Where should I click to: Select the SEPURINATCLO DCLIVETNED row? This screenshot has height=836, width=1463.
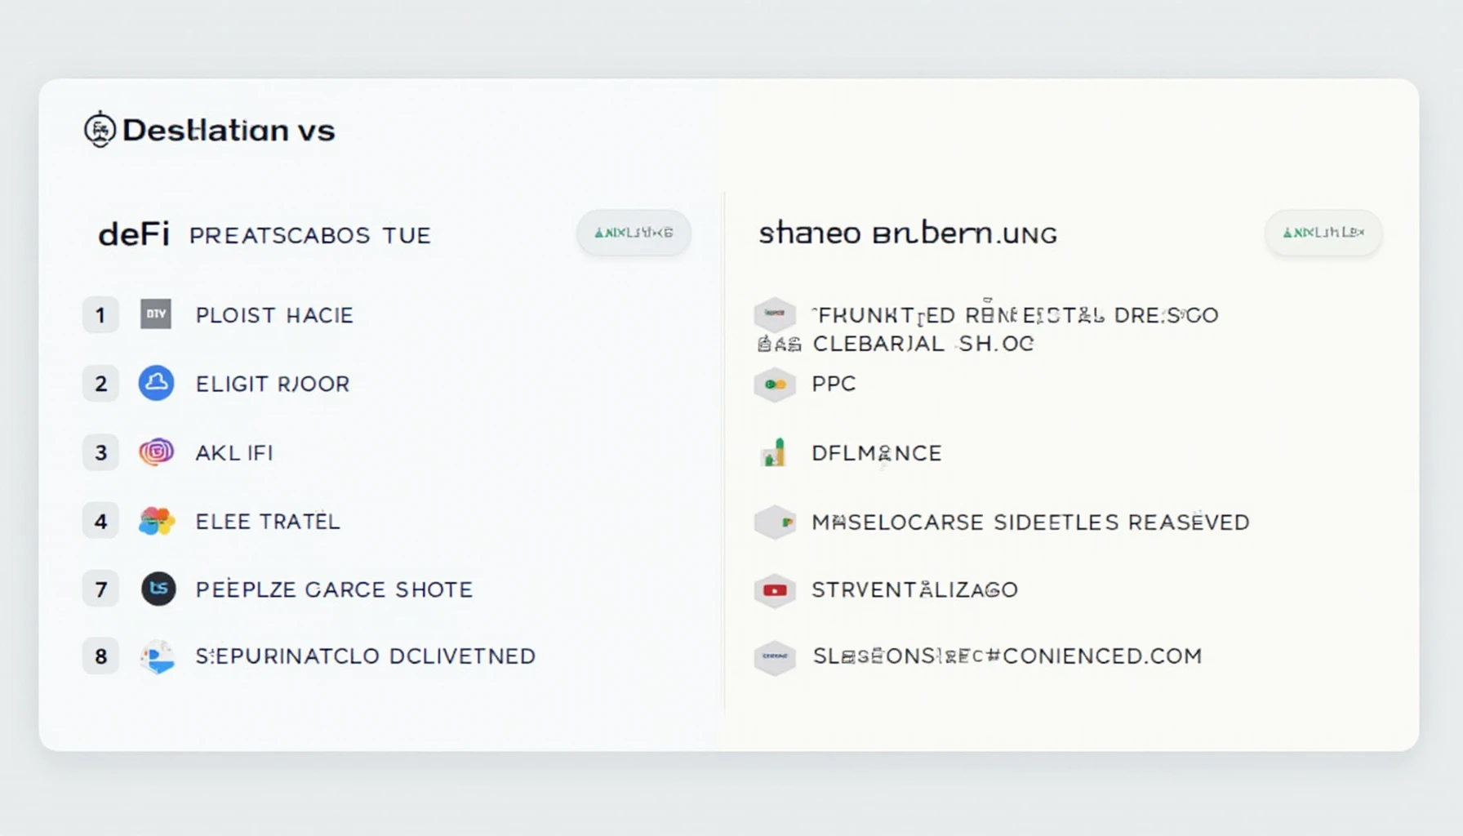(x=309, y=656)
